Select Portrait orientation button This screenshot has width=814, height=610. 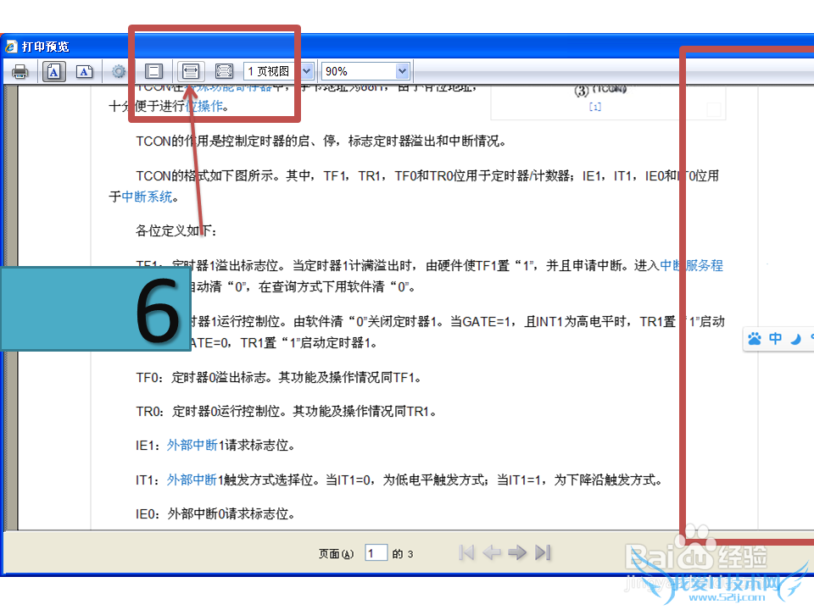pos(54,71)
